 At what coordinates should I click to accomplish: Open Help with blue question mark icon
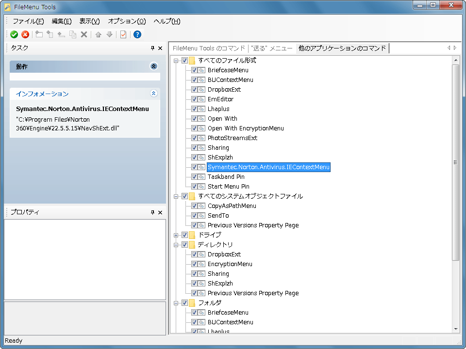tap(137, 34)
